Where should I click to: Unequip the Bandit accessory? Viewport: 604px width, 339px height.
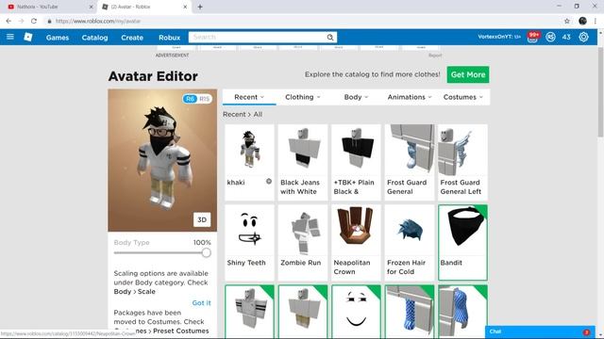pyautogui.click(x=462, y=243)
